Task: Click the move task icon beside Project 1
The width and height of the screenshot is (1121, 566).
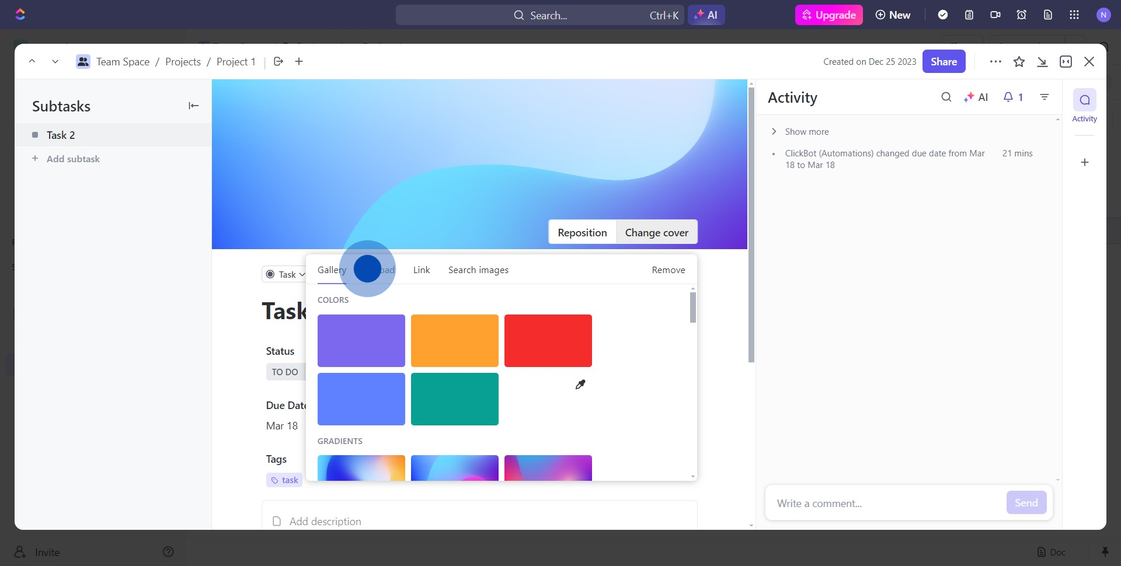Action: 278,61
